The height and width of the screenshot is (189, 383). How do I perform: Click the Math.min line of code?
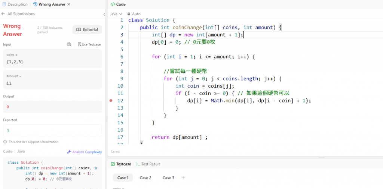coord(249,101)
